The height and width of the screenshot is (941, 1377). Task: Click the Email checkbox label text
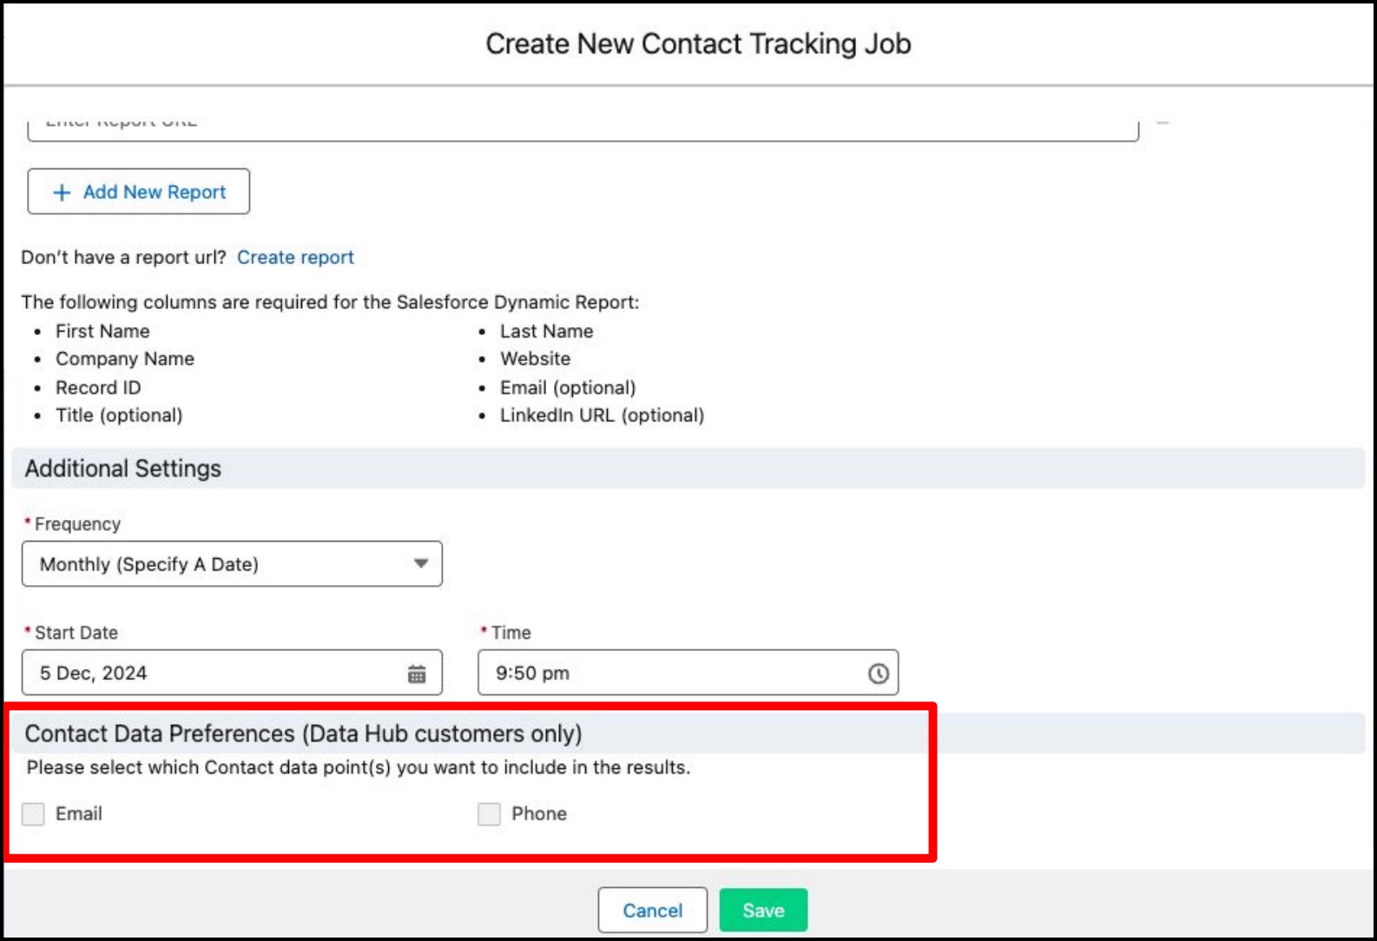pos(79,814)
